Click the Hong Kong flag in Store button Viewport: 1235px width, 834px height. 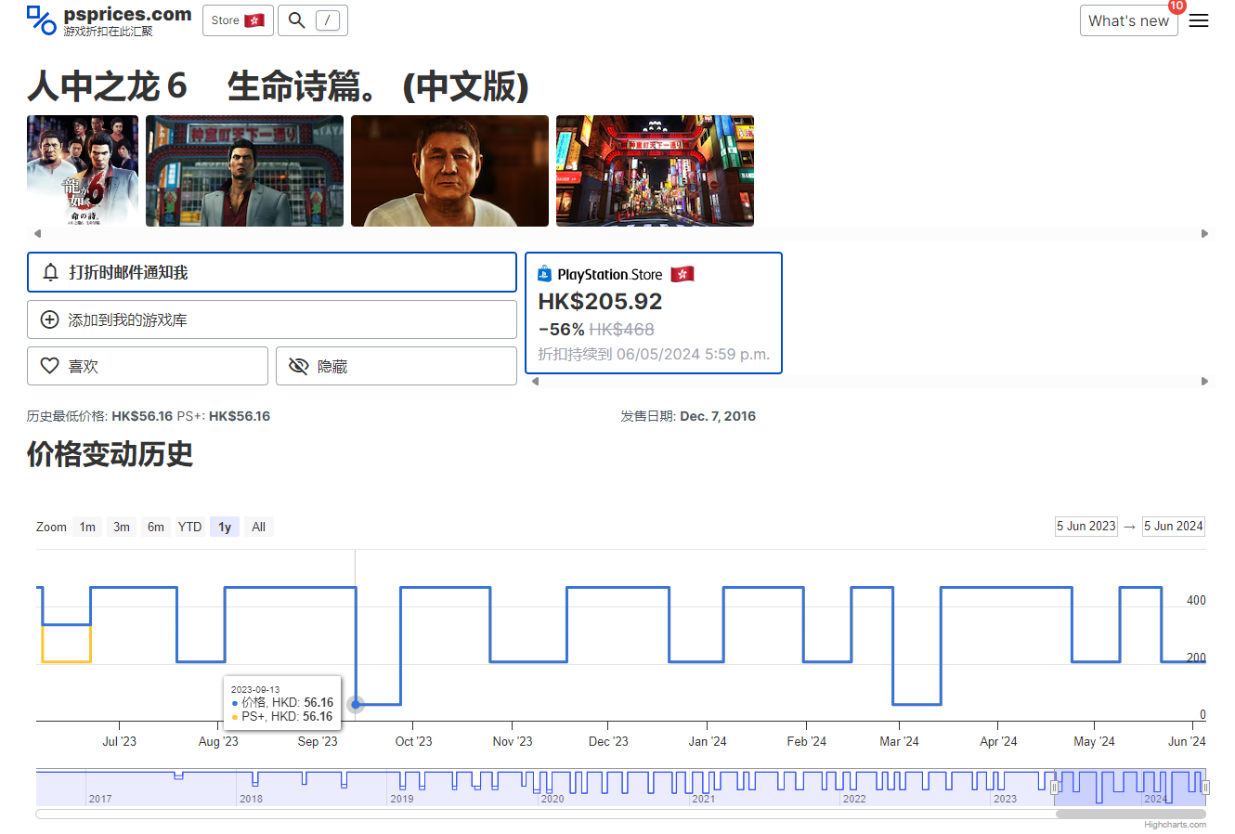pos(254,20)
